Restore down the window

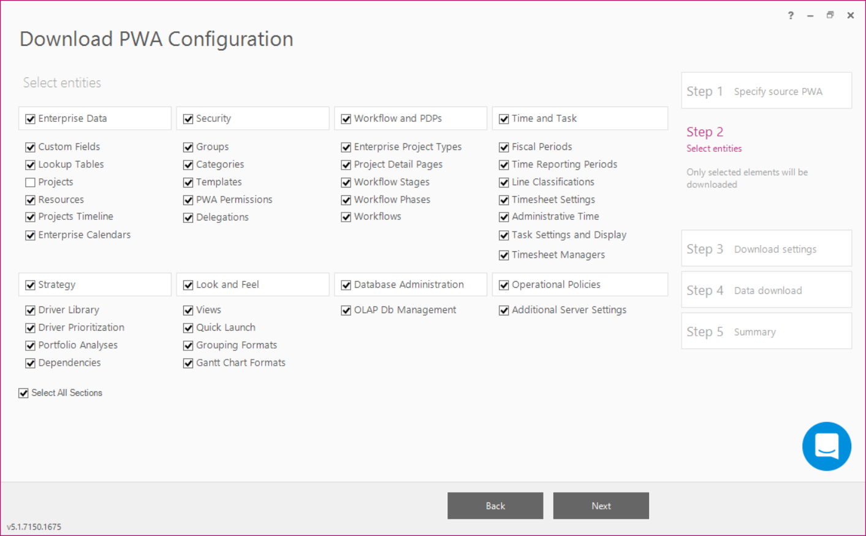(x=830, y=15)
